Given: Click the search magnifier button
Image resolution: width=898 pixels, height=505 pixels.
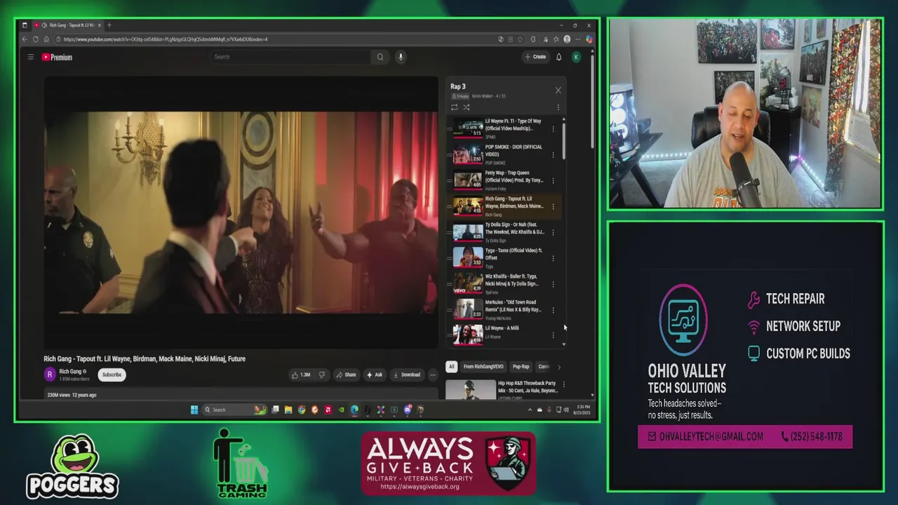Looking at the screenshot, I should point(380,57).
